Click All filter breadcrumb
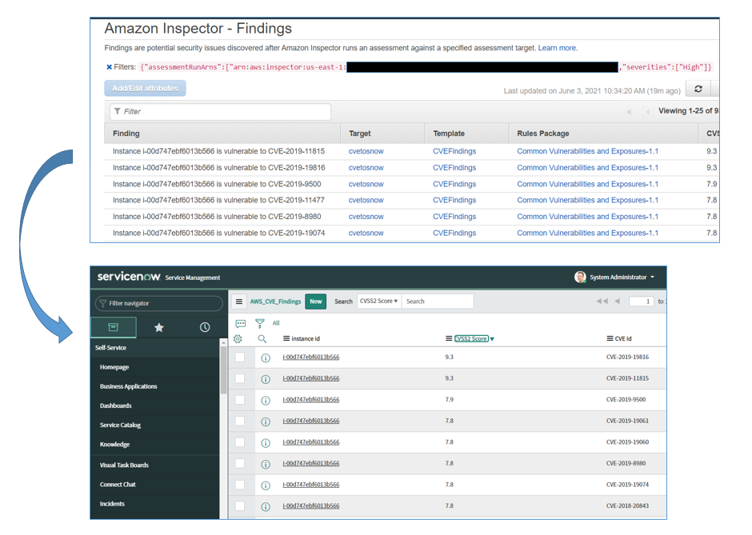 (276, 323)
